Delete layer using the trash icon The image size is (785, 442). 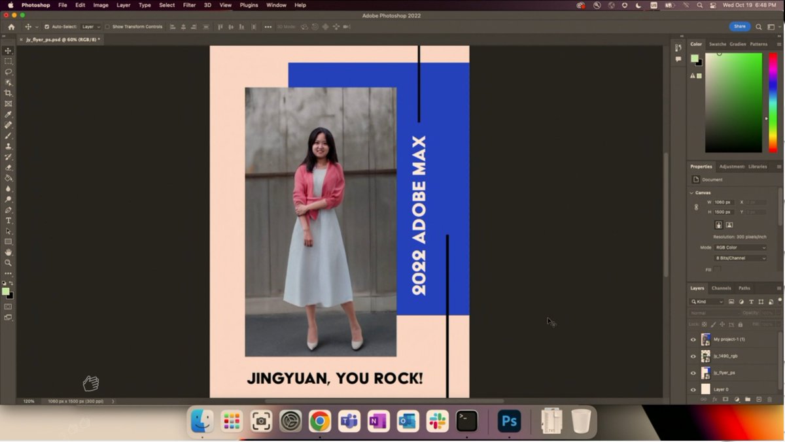pos(770,399)
